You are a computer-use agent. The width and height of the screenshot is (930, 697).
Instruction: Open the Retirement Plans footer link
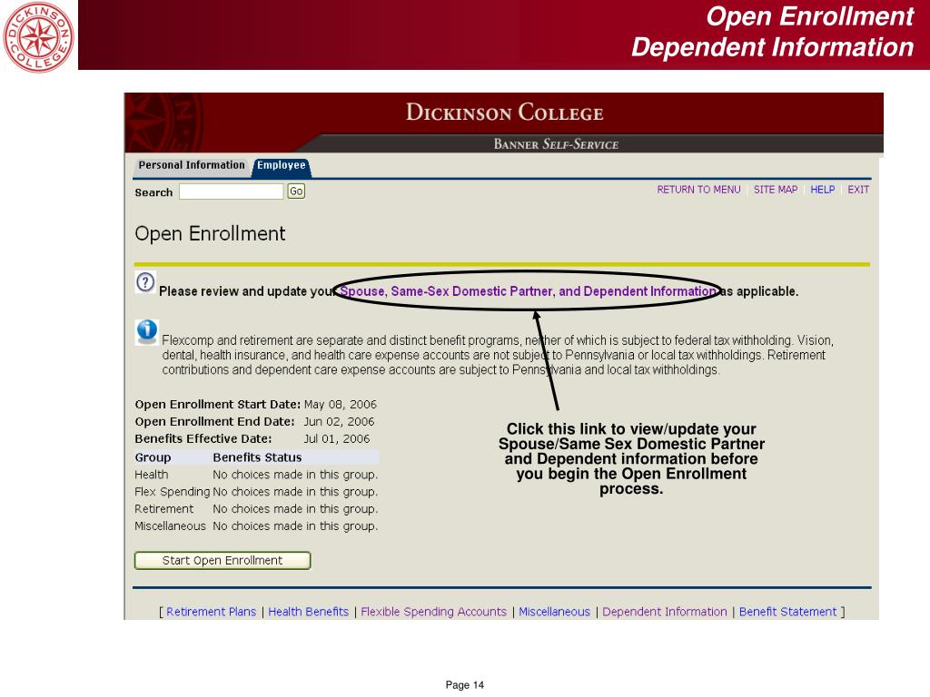pos(211,612)
